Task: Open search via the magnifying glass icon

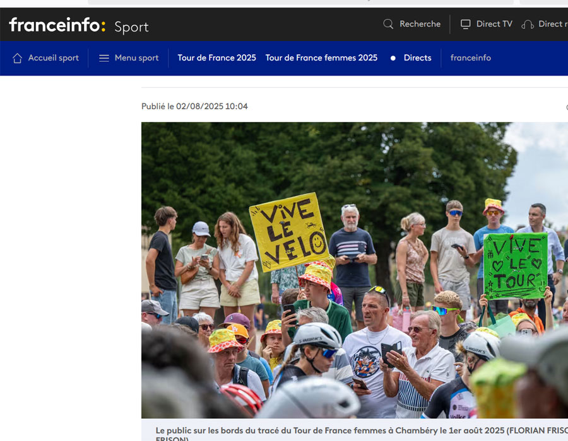Action: click(x=388, y=24)
